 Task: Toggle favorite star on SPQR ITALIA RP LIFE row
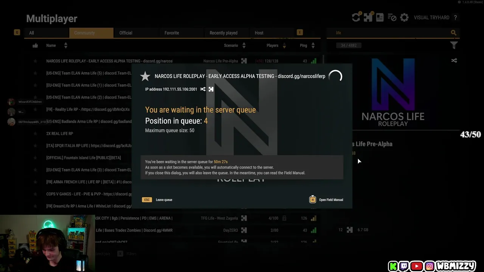(x=35, y=145)
